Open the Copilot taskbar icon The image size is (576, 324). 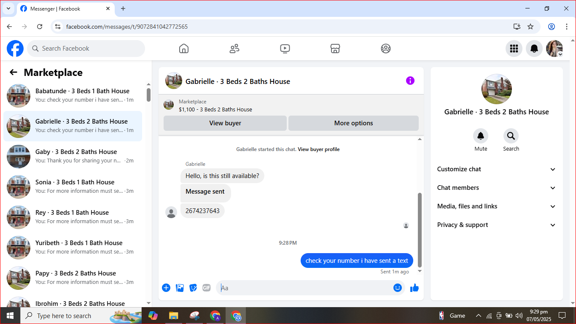[x=153, y=316]
